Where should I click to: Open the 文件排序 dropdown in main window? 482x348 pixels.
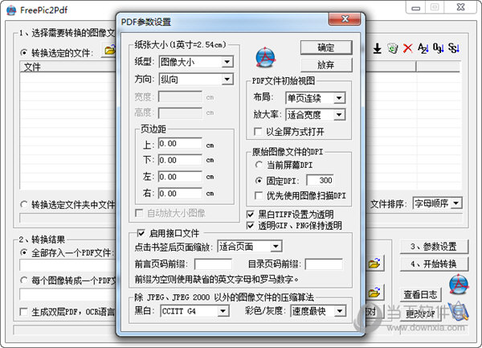pyautogui.click(x=456, y=203)
